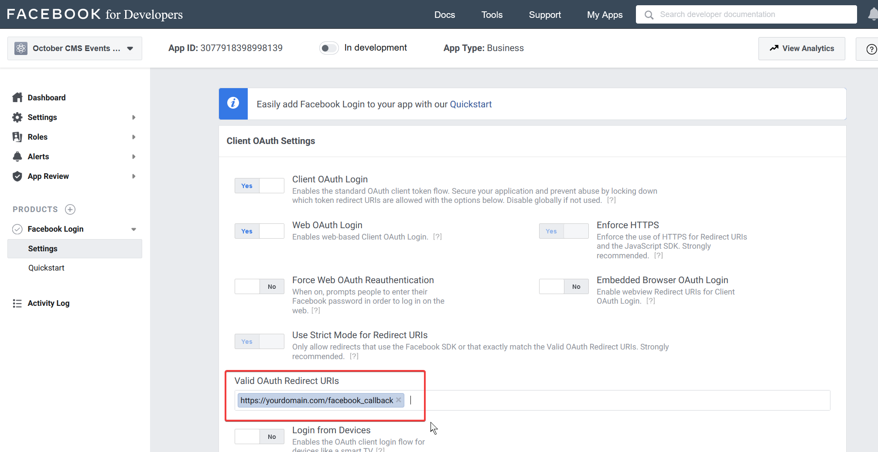Select the https://yourdomain.com/facebook_callback URI text
Screen dimensions: 878x452
coord(317,401)
